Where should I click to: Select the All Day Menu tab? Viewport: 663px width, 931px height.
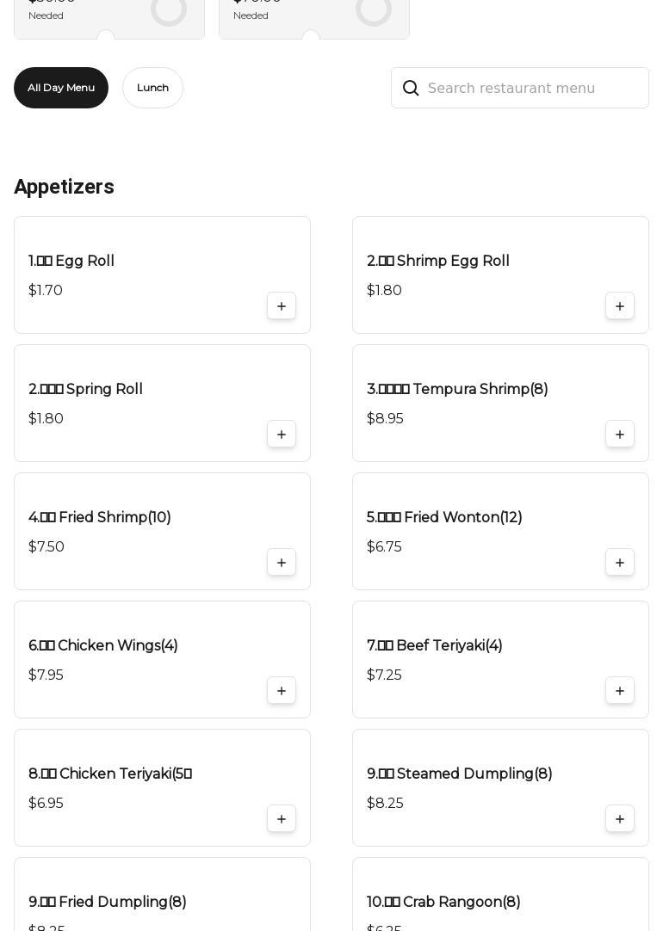(x=61, y=88)
